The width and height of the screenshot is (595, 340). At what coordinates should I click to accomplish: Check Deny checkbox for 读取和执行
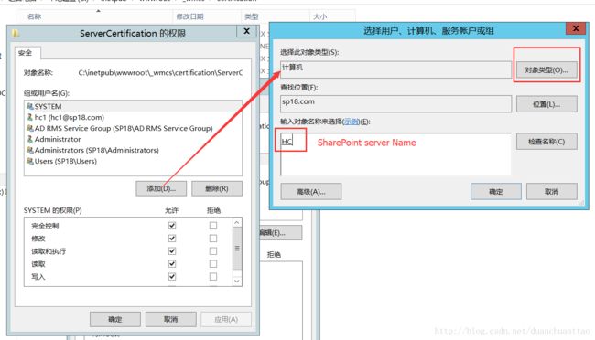point(213,251)
